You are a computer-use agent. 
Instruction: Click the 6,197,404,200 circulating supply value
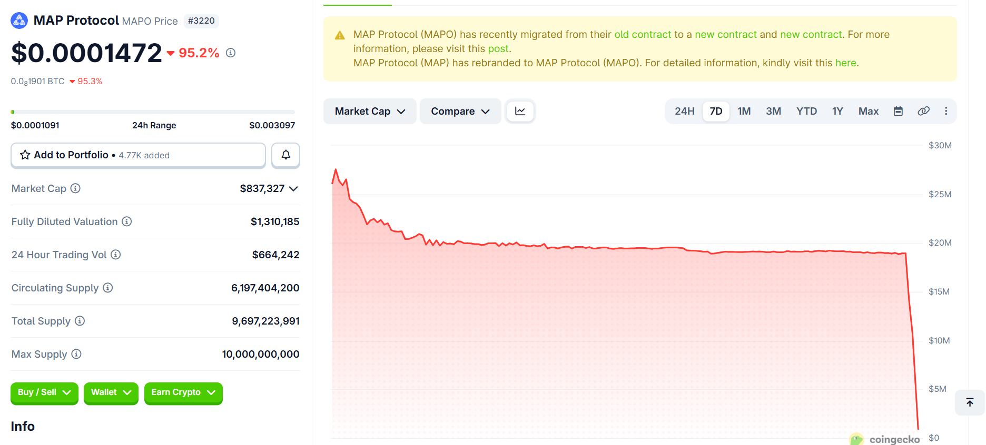coord(265,288)
